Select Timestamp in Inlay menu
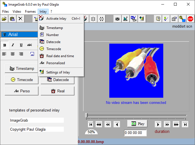The height and width of the screenshot is (145, 195). click(x=61, y=28)
